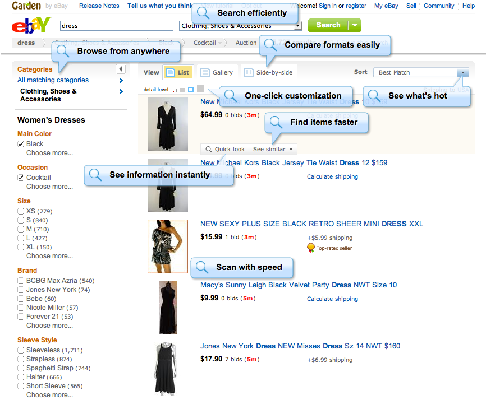Image resolution: width=486 pixels, height=409 pixels.
Task: Select the Gallery view icon
Action: (x=205, y=72)
